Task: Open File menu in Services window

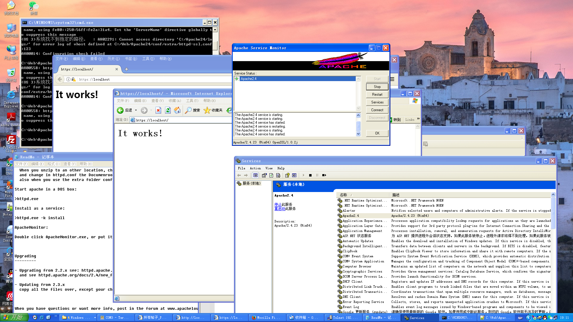Action: [x=241, y=168]
